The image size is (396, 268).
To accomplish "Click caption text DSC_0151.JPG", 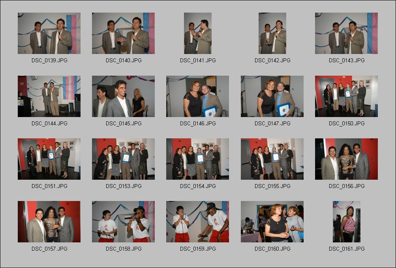I will tap(49, 186).
